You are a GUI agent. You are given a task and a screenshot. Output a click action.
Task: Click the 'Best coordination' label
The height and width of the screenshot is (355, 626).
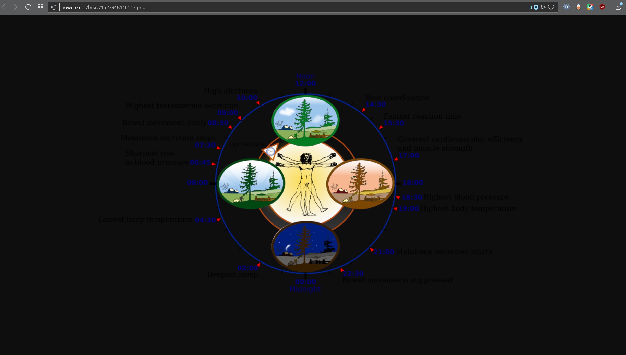pos(397,98)
